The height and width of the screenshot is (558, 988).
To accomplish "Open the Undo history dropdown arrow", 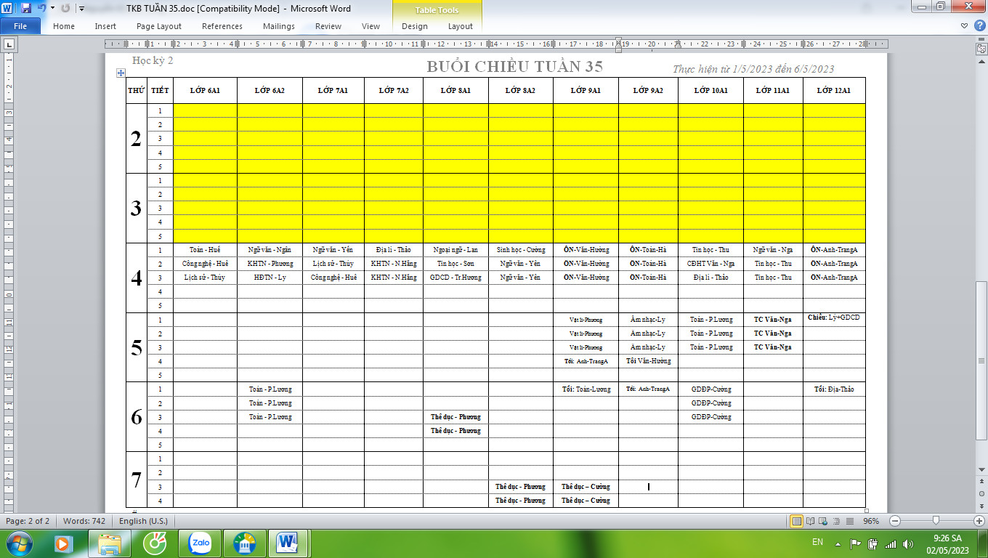I will coord(52,9).
